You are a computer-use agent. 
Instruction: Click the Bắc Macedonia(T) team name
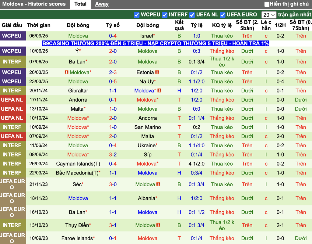point(77,173)
